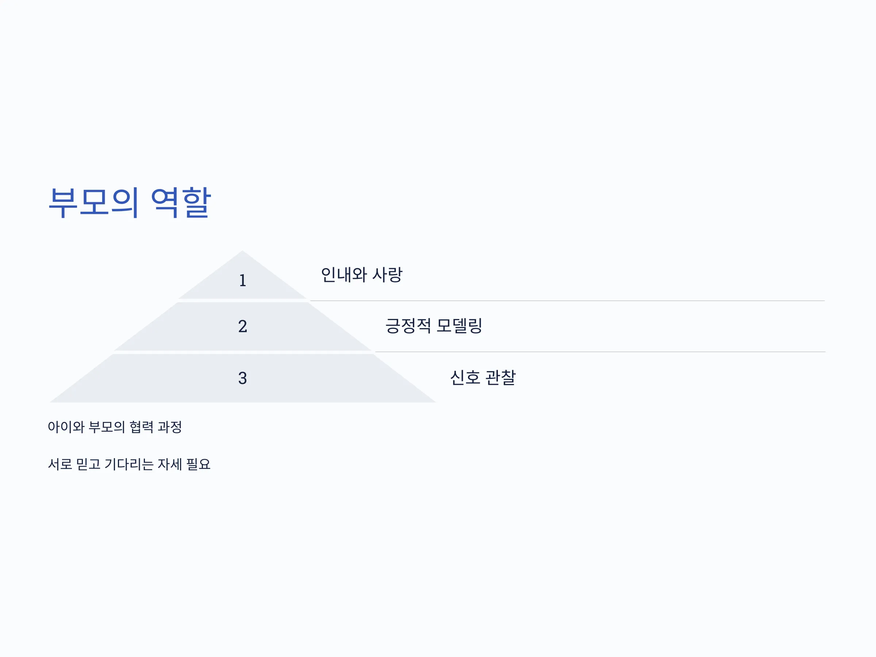Click the number 1 in the pyramid
This screenshot has height=657, width=876.
click(243, 281)
